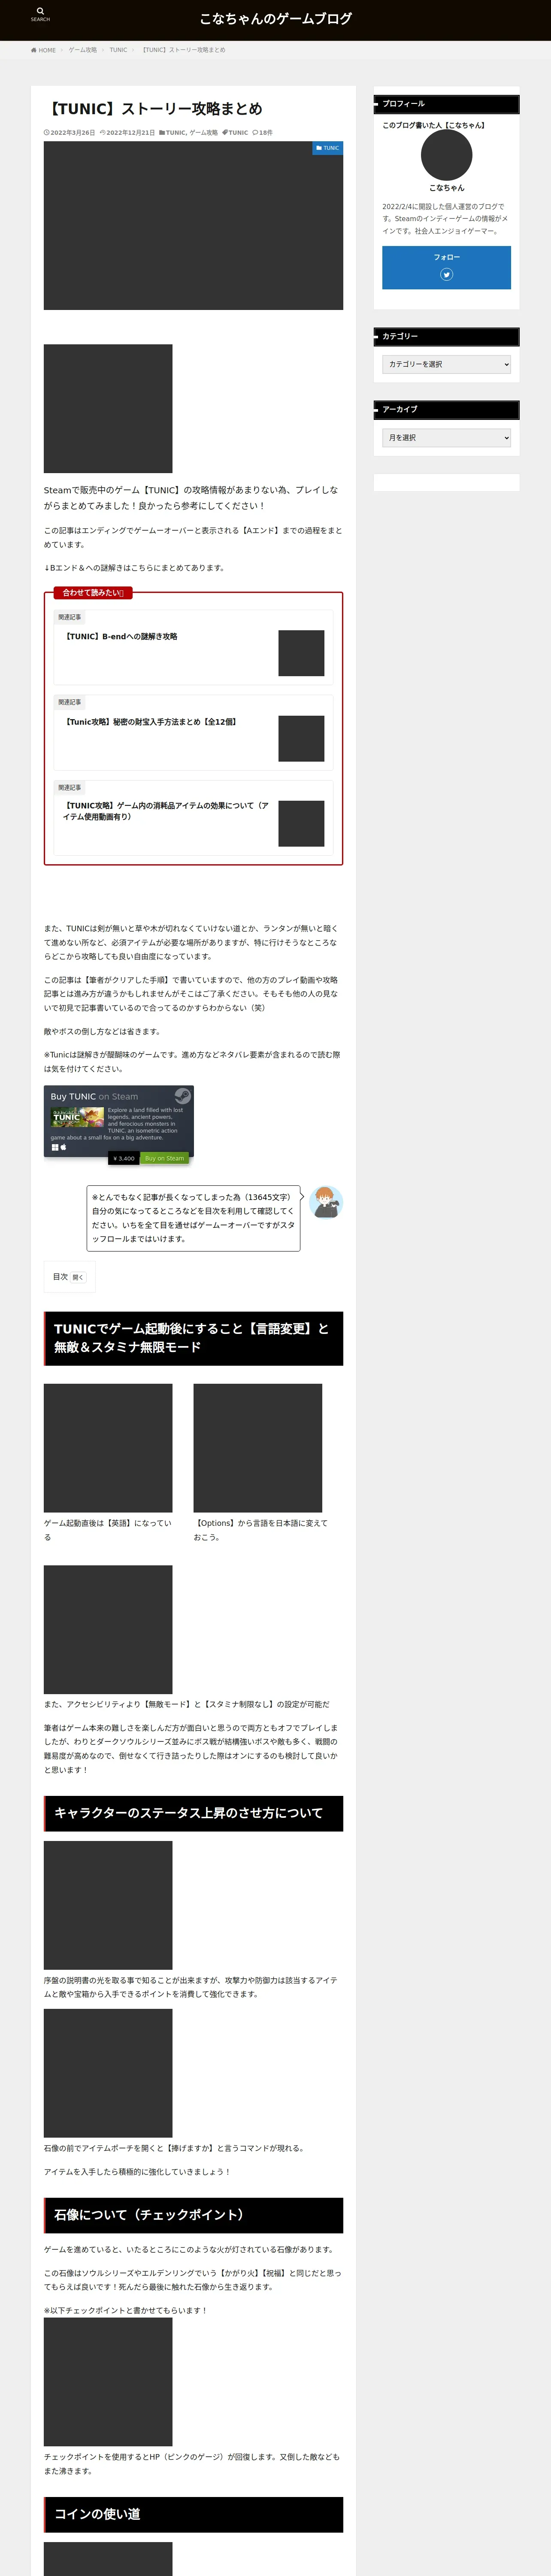Open the Buy TUNIC on Steam title
Screen dimensions: 551x2576
tap(94, 1096)
